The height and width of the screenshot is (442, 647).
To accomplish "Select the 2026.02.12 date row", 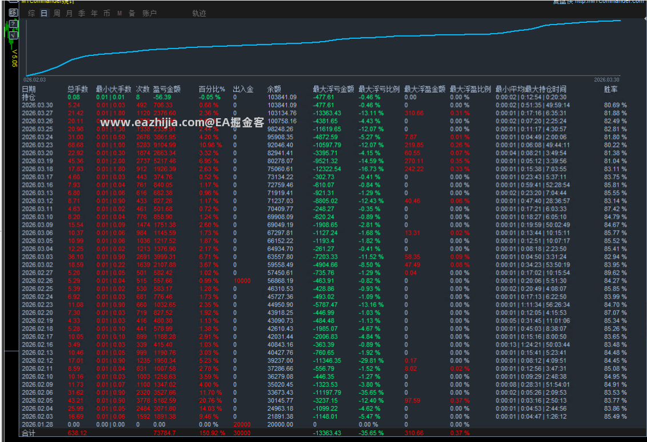I will tap(324, 361).
